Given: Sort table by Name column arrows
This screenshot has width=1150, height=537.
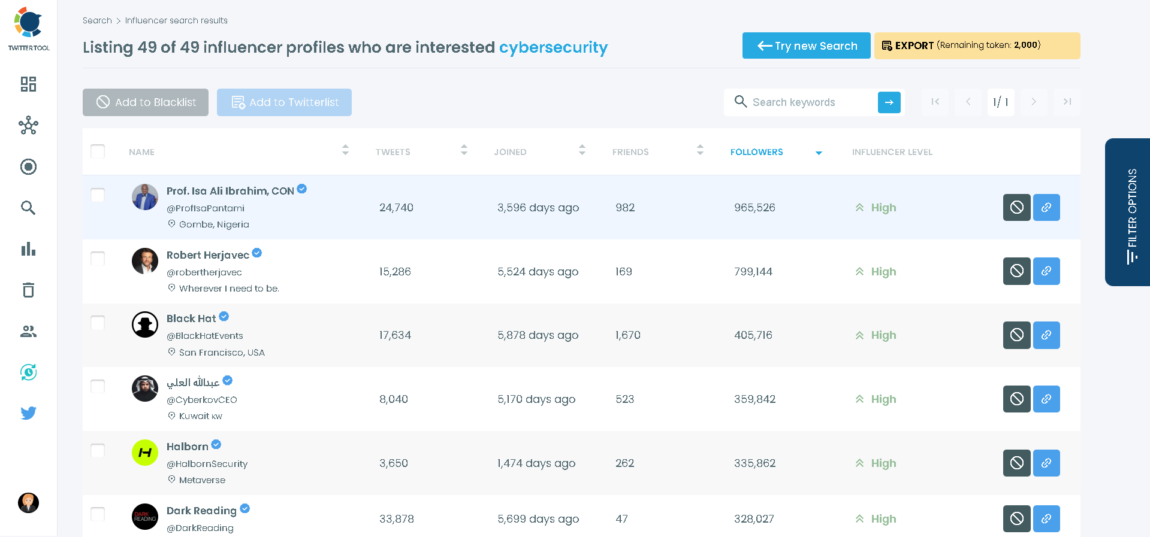Looking at the screenshot, I should pyautogui.click(x=345, y=150).
